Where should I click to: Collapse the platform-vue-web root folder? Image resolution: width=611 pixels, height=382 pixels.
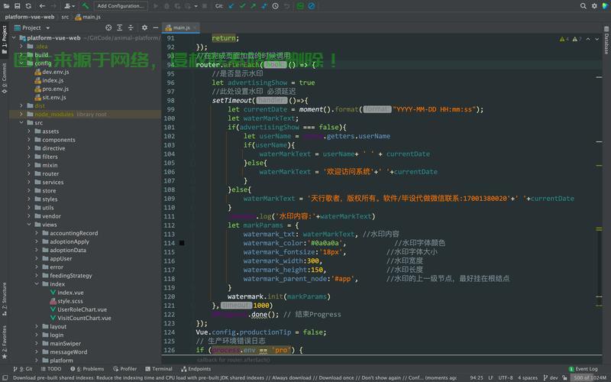point(14,37)
